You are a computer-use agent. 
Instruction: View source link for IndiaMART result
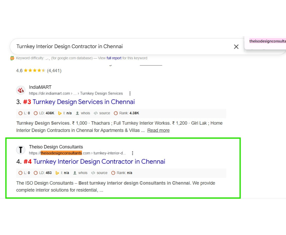[x=102, y=113]
